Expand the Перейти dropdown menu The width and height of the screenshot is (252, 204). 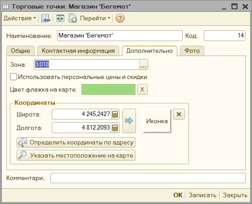pyautogui.click(x=95, y=19)
